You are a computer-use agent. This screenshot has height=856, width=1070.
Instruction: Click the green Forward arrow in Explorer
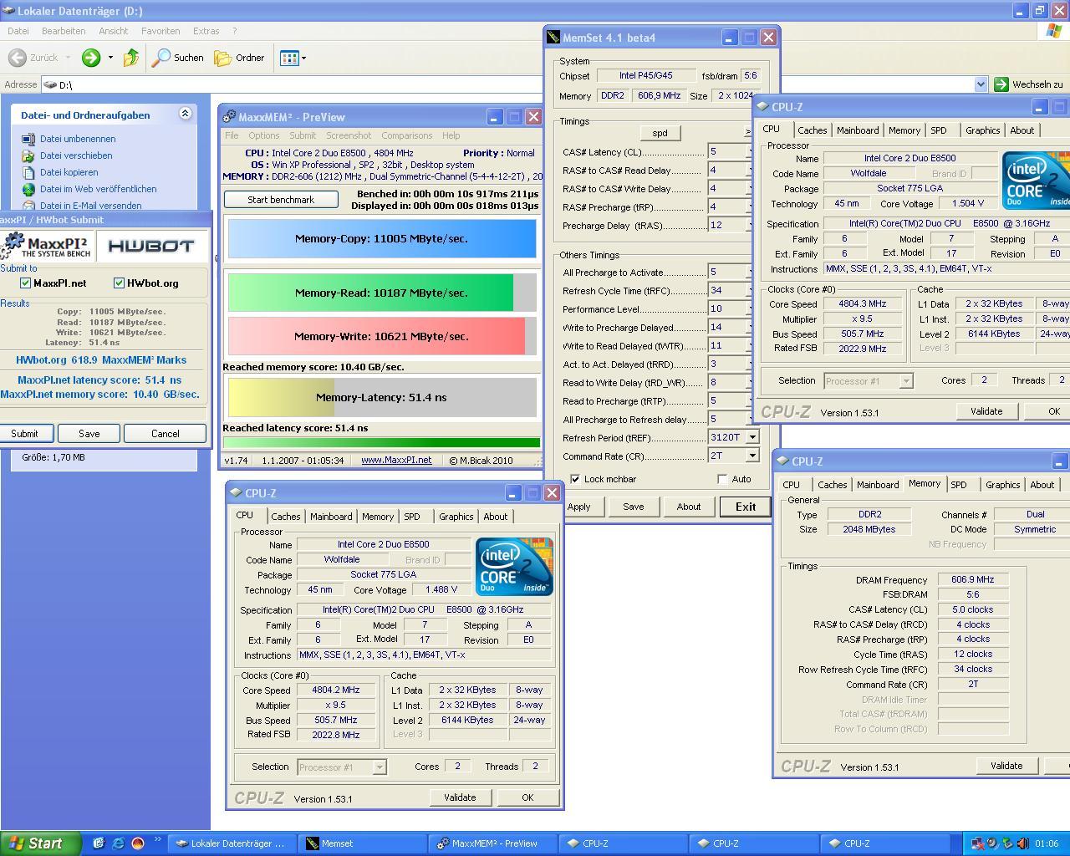coord(91,58)
